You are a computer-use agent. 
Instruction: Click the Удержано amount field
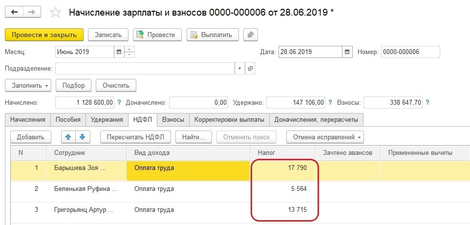click(x=296, y=102)
